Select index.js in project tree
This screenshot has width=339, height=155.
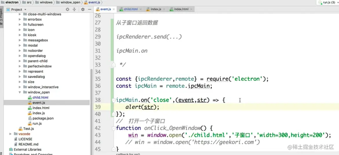(x=39, y=113)
